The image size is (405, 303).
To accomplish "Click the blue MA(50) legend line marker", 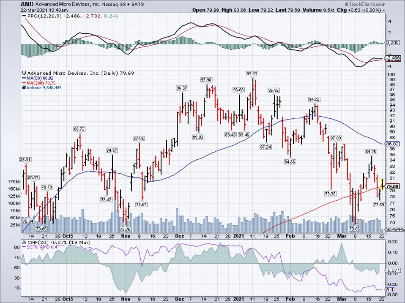I will pyautogui.click(x=23, y=78).
